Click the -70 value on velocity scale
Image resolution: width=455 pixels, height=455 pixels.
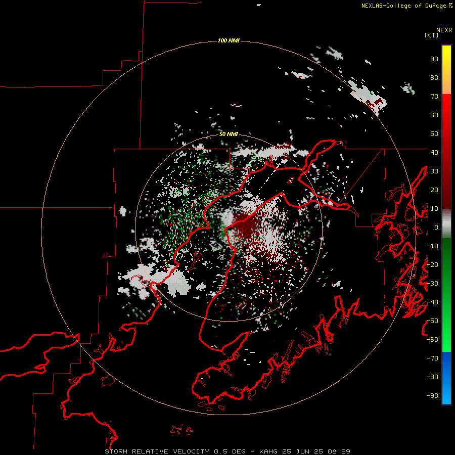432,358
